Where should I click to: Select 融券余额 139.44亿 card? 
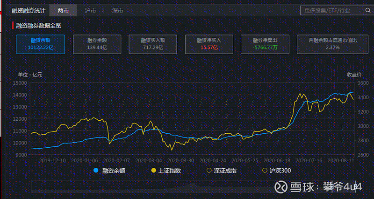(97, 44)
